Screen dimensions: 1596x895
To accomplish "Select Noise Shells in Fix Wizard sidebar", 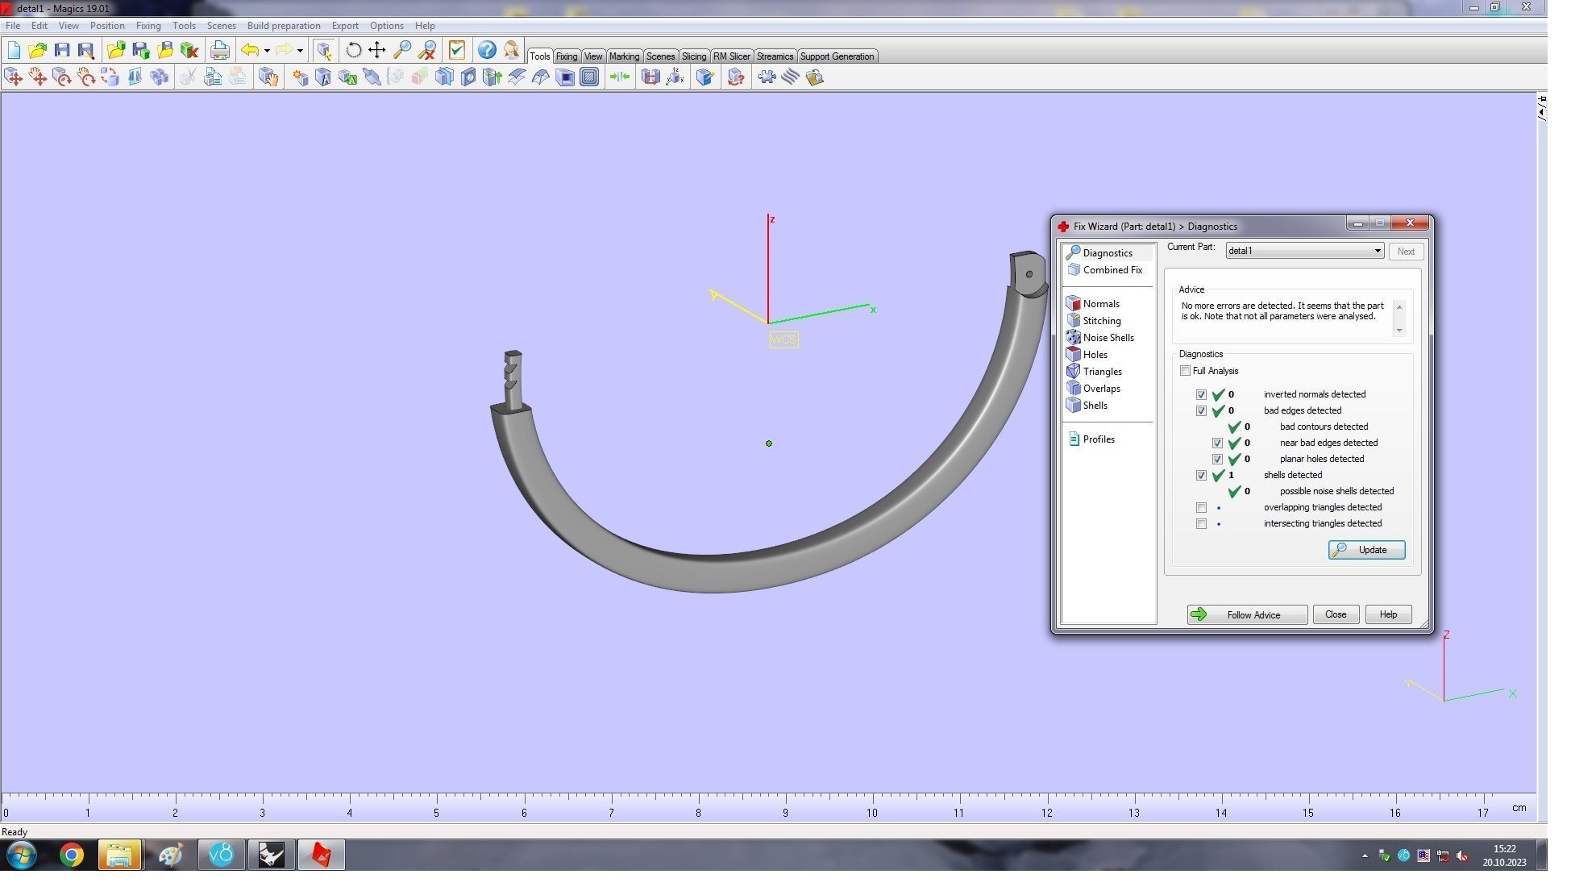I will (x=1108, y=338).
